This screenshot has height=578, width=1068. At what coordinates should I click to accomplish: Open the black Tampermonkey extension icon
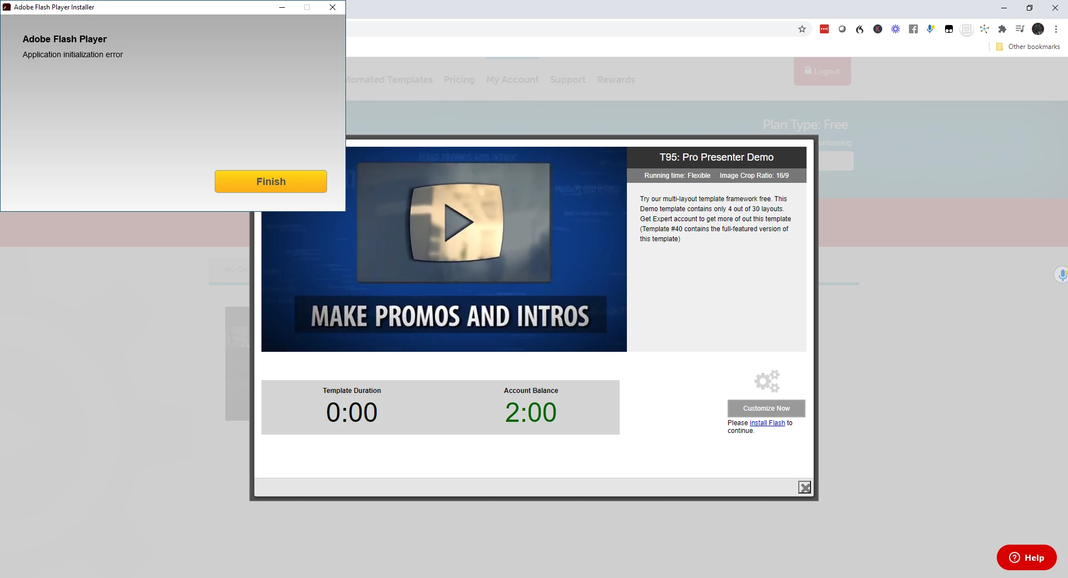pos(949,29)
